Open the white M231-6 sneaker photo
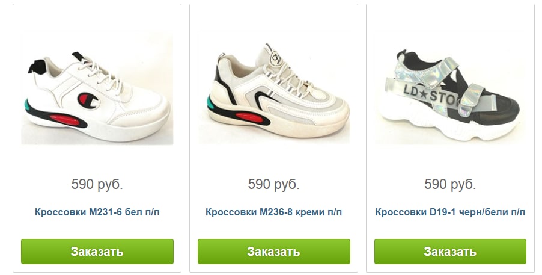 click(x=97, y=88)
